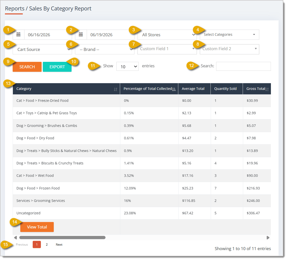
Task: Change the Show entries count dropdown
Action: click(x=127, y=67)
